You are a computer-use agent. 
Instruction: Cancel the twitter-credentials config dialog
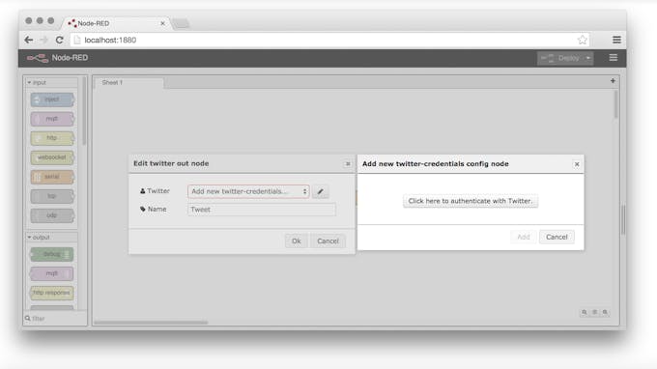pos(557,237)
